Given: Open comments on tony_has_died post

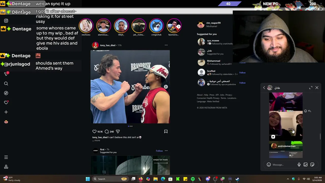Looking at the screenshot, I should 107,131.
